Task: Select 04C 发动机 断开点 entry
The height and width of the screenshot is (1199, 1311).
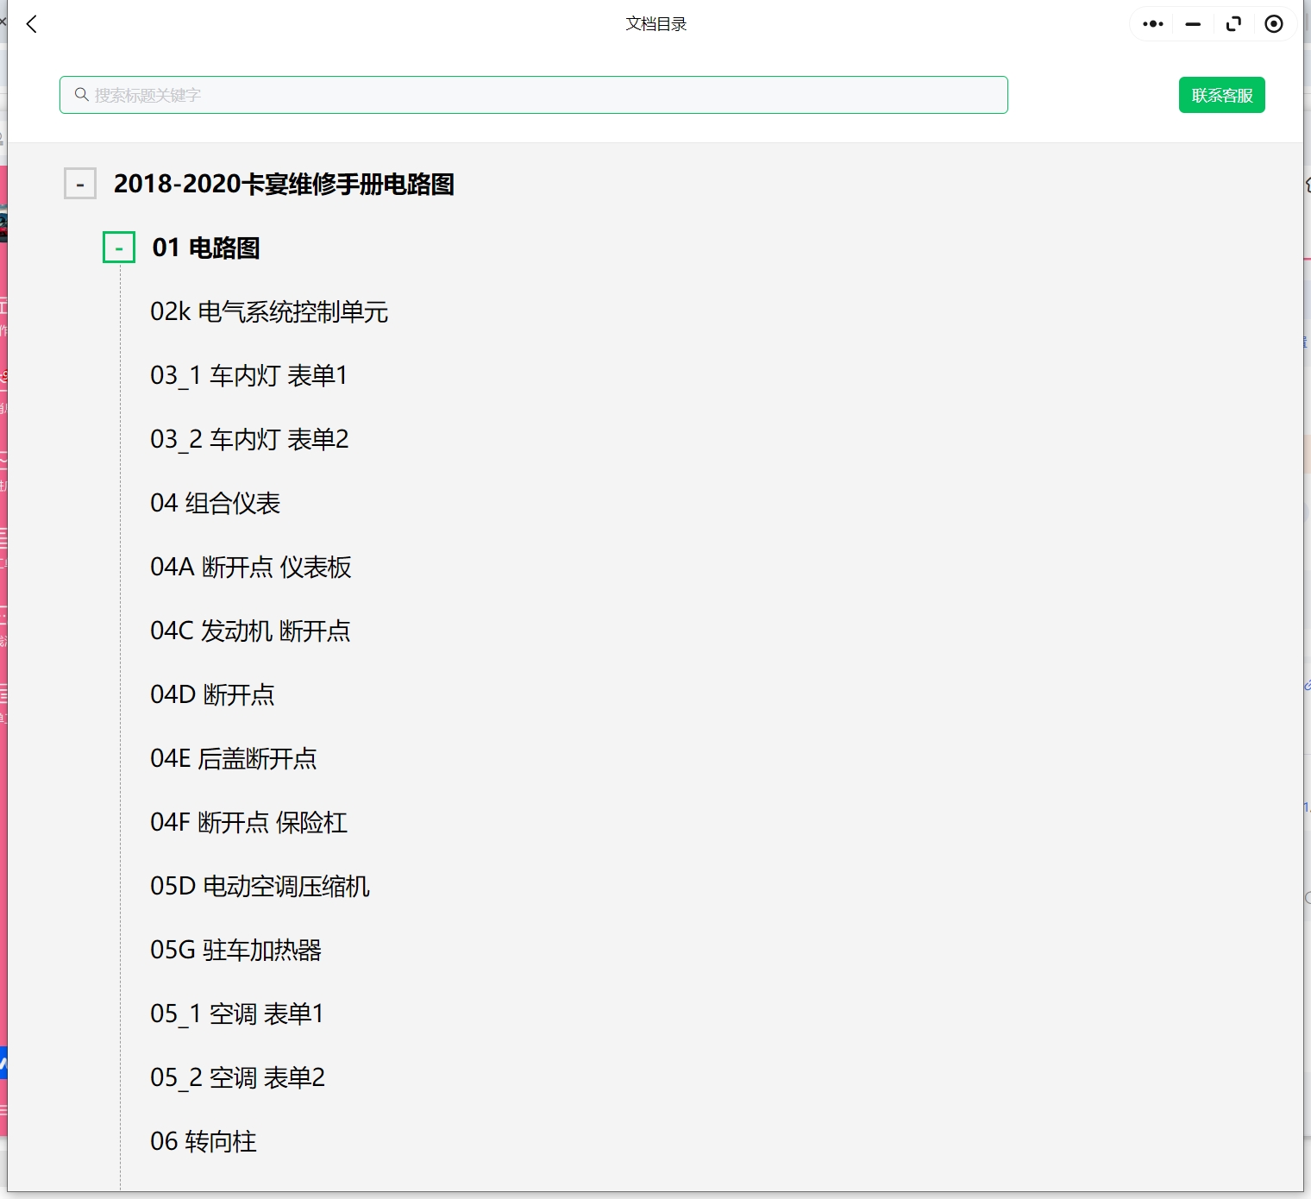Action: point(250,631)
